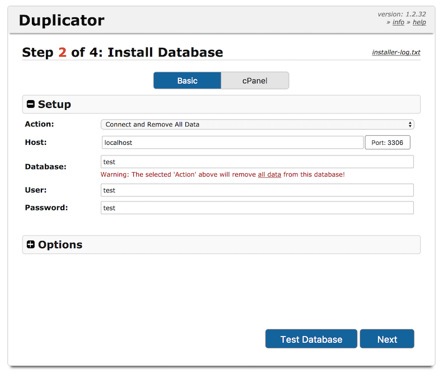The width and height of the screenshot is (448, 387).
Task: Open the help link
Action: pos(419,22)
